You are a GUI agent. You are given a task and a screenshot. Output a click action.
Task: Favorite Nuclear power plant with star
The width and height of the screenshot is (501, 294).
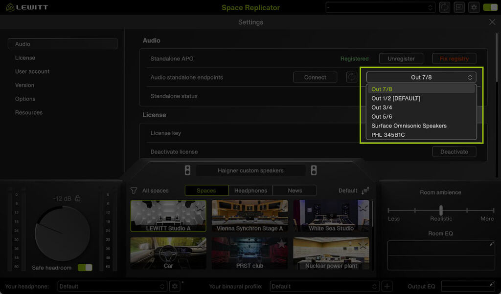[363, 244]
